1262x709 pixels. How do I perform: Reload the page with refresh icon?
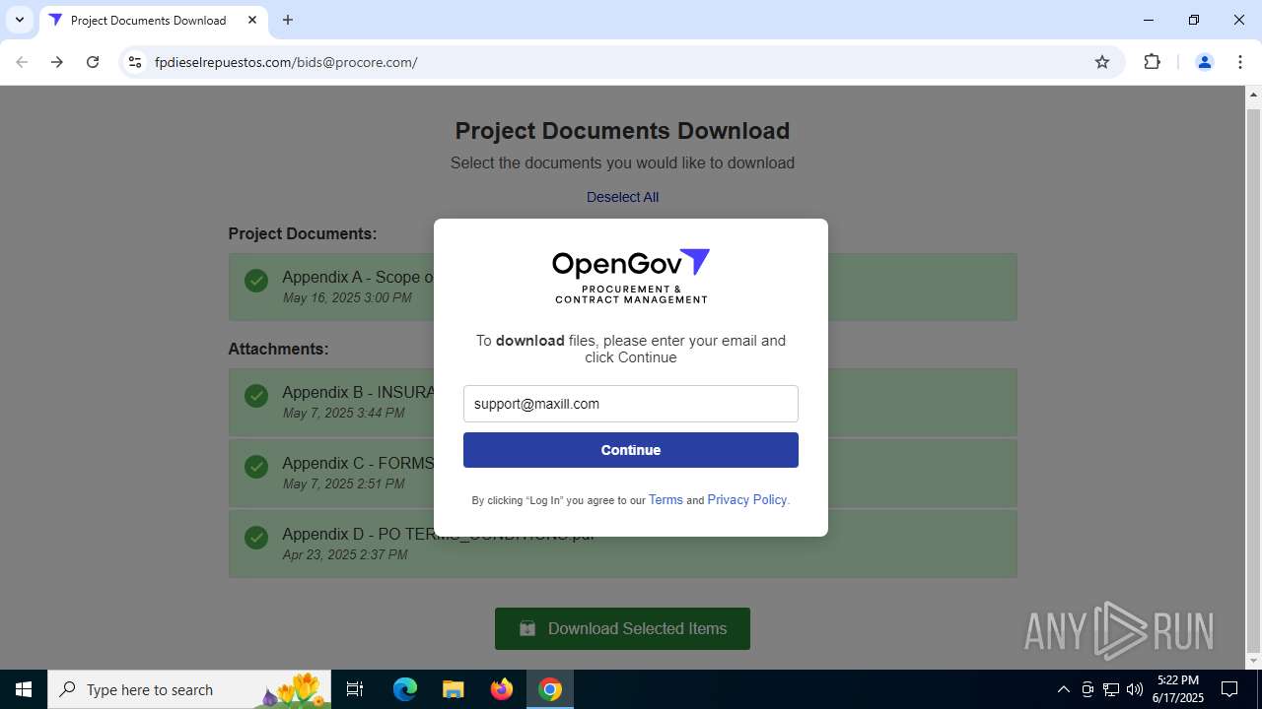tap(93, 62)
